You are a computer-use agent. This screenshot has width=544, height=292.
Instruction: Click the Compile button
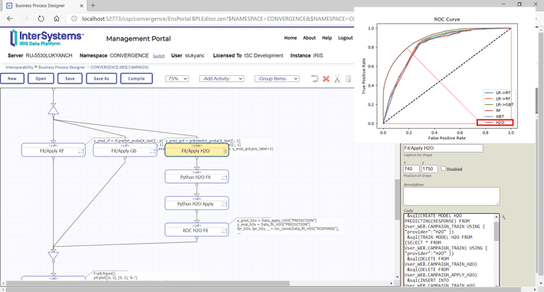(136, 78)
